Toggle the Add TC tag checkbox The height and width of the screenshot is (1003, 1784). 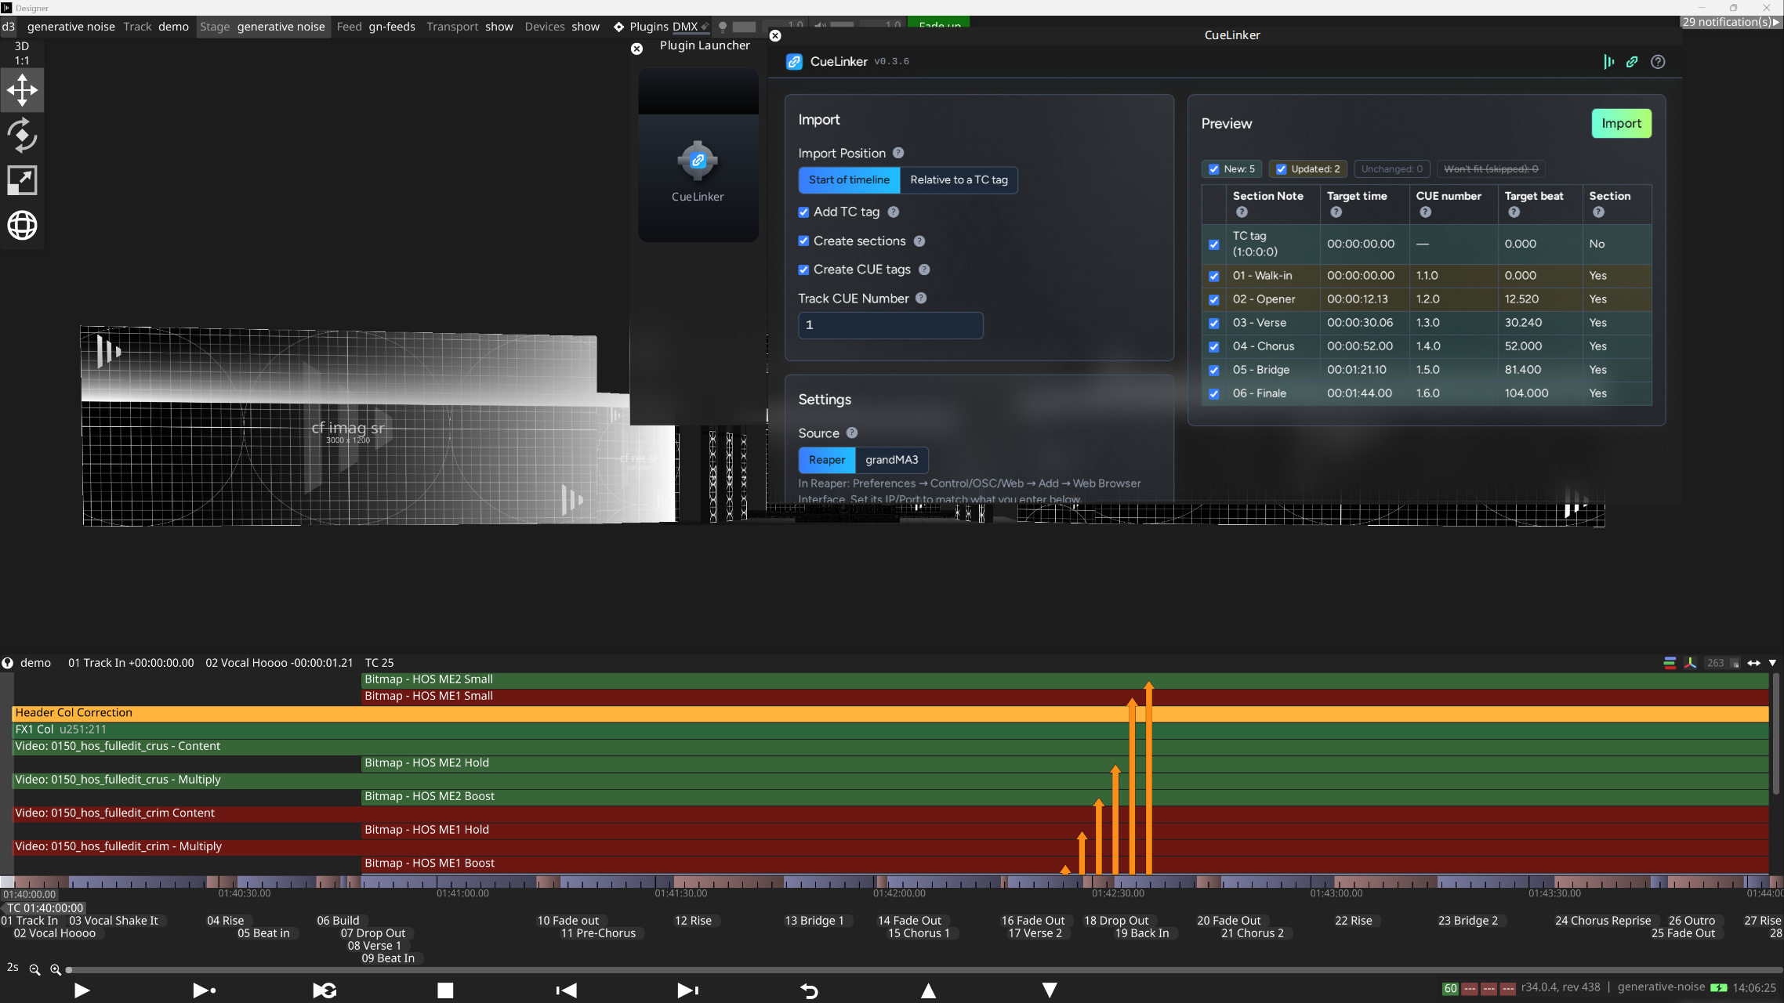pyautogui.click(x=803, y=212)
